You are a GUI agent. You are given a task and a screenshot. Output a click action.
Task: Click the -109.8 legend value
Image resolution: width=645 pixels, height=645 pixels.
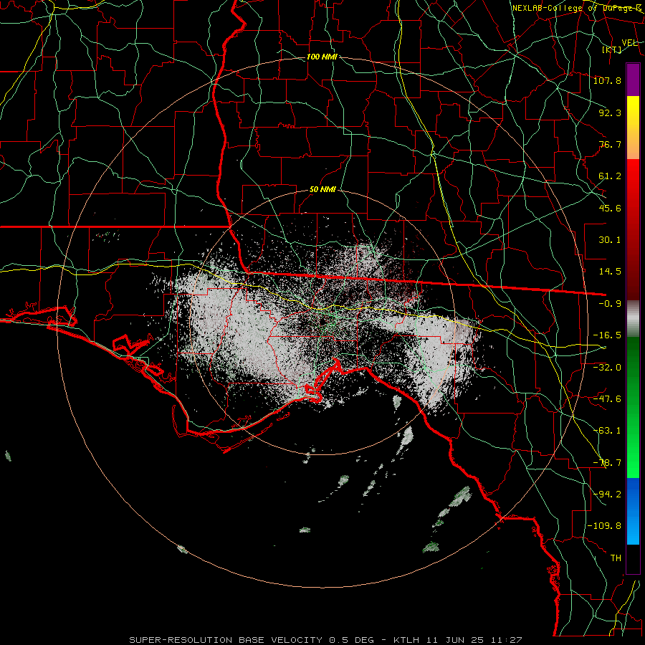[604, 526]
